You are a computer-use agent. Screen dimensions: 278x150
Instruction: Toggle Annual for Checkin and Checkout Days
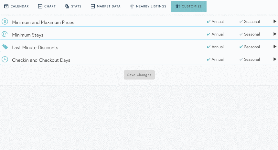pos(215,59)
